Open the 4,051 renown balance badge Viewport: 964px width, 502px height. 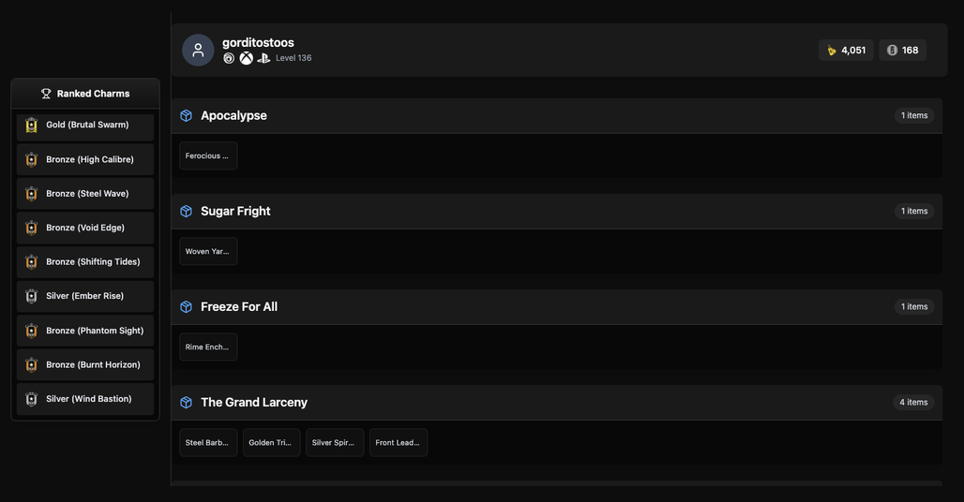click(x=846, y=51)
